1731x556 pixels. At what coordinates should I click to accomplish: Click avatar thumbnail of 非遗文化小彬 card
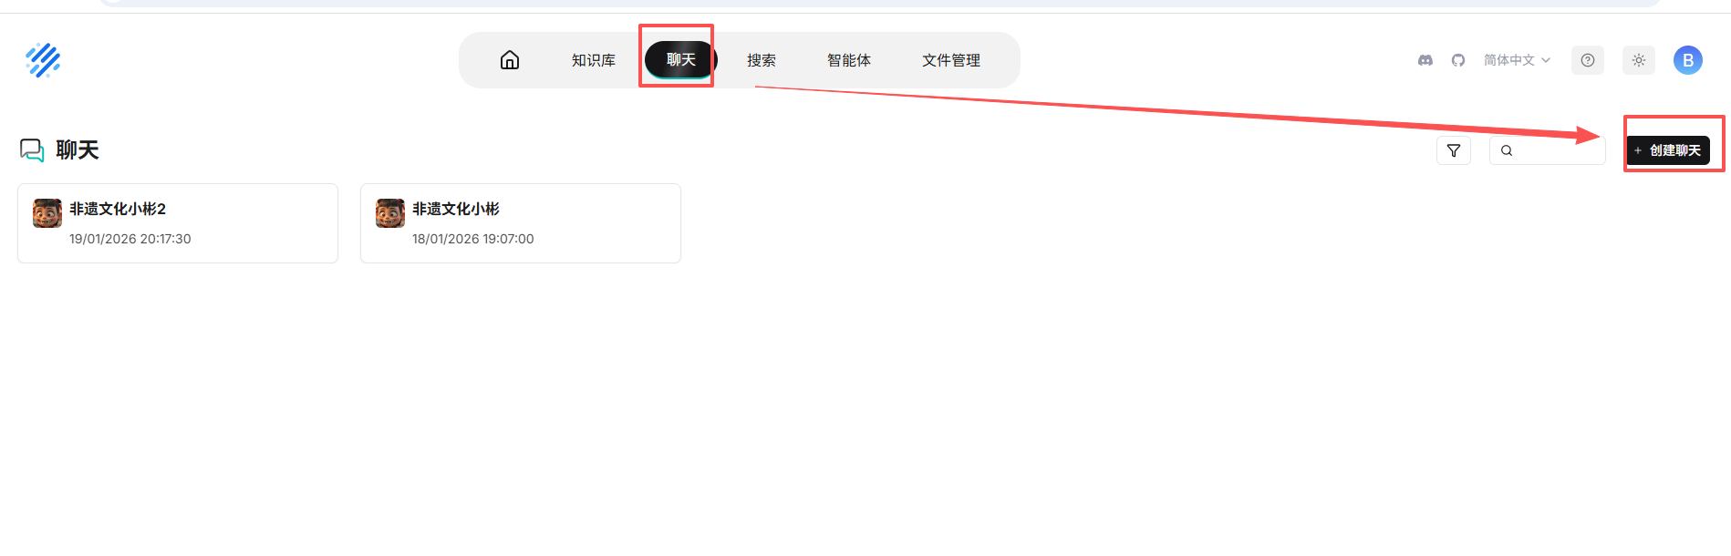390,213
